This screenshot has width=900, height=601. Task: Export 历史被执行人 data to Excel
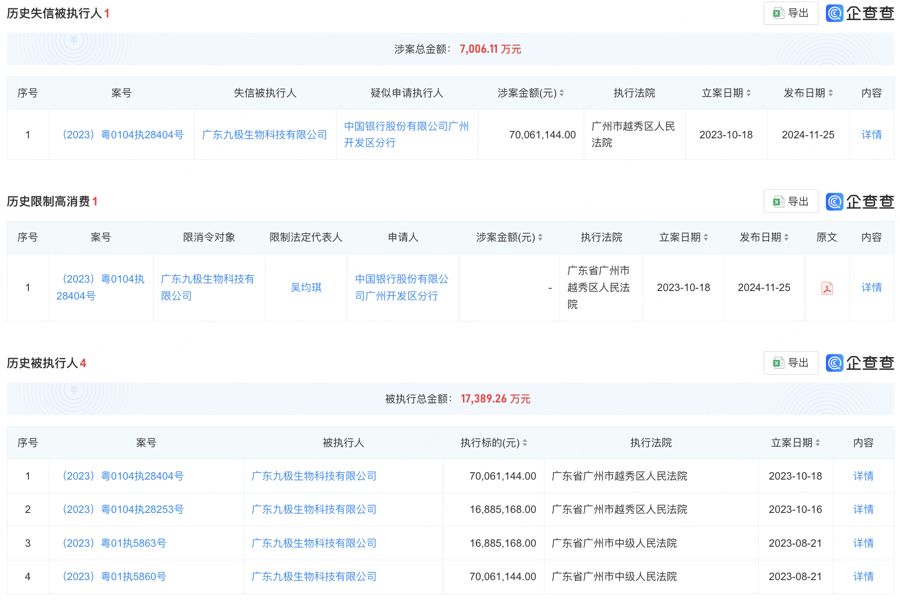click(791, 363)
